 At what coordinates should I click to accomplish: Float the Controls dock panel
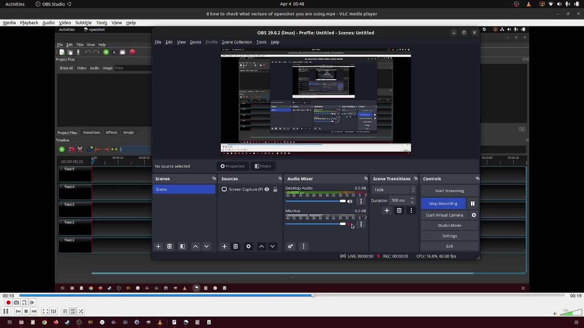[477, 179]
